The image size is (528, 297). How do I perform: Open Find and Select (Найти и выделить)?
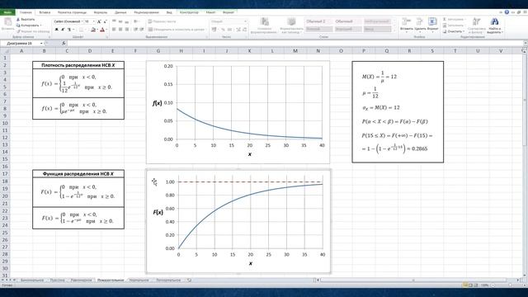tap(494, 26)
